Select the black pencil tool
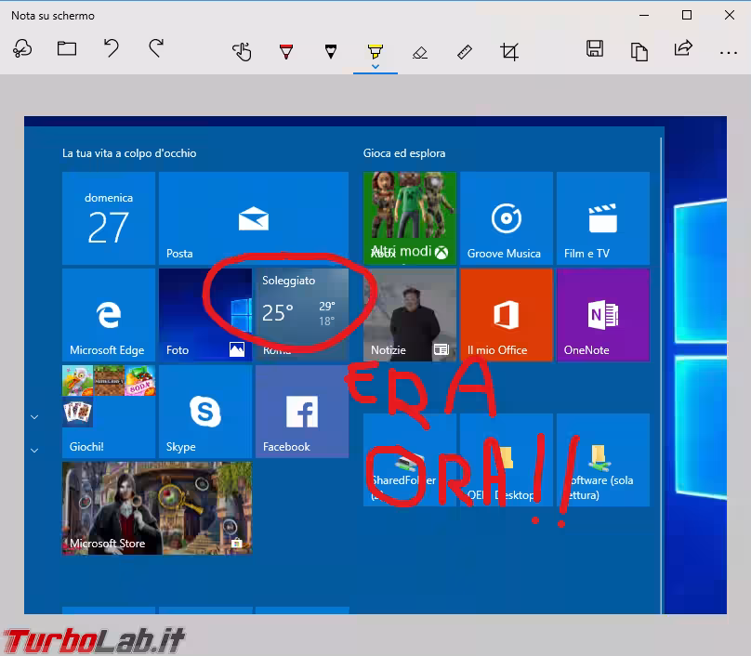 click(x=330, y=51)
